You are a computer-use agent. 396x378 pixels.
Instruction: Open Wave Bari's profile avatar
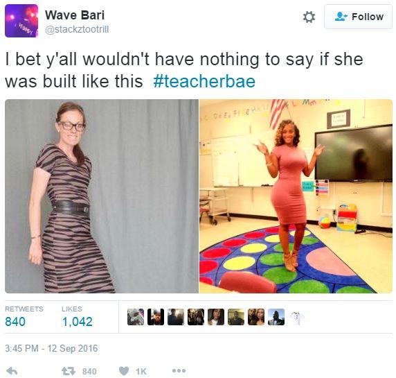(x=21, y=21)
